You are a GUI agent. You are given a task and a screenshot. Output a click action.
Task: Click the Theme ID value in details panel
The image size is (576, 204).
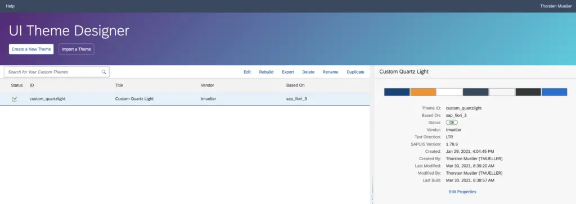463,108
